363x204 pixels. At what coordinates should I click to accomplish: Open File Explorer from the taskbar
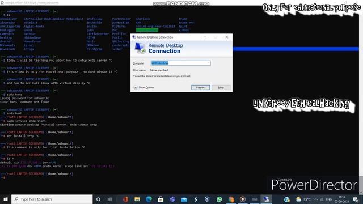click(x=137, y=199)
